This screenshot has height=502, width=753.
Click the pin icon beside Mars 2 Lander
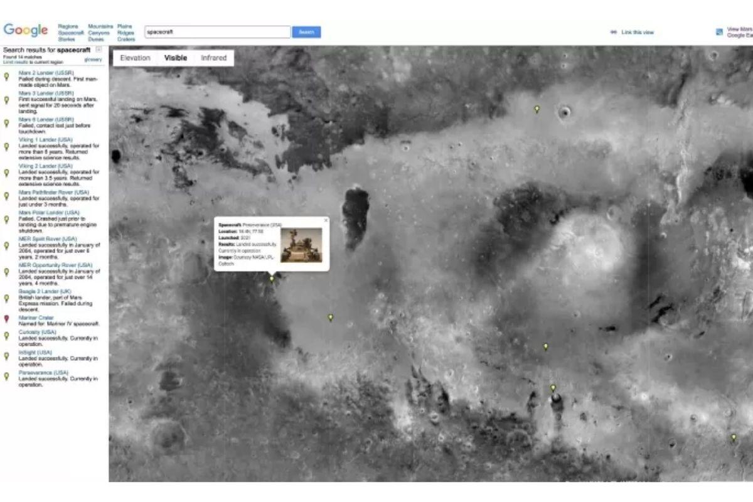point(6,77)
